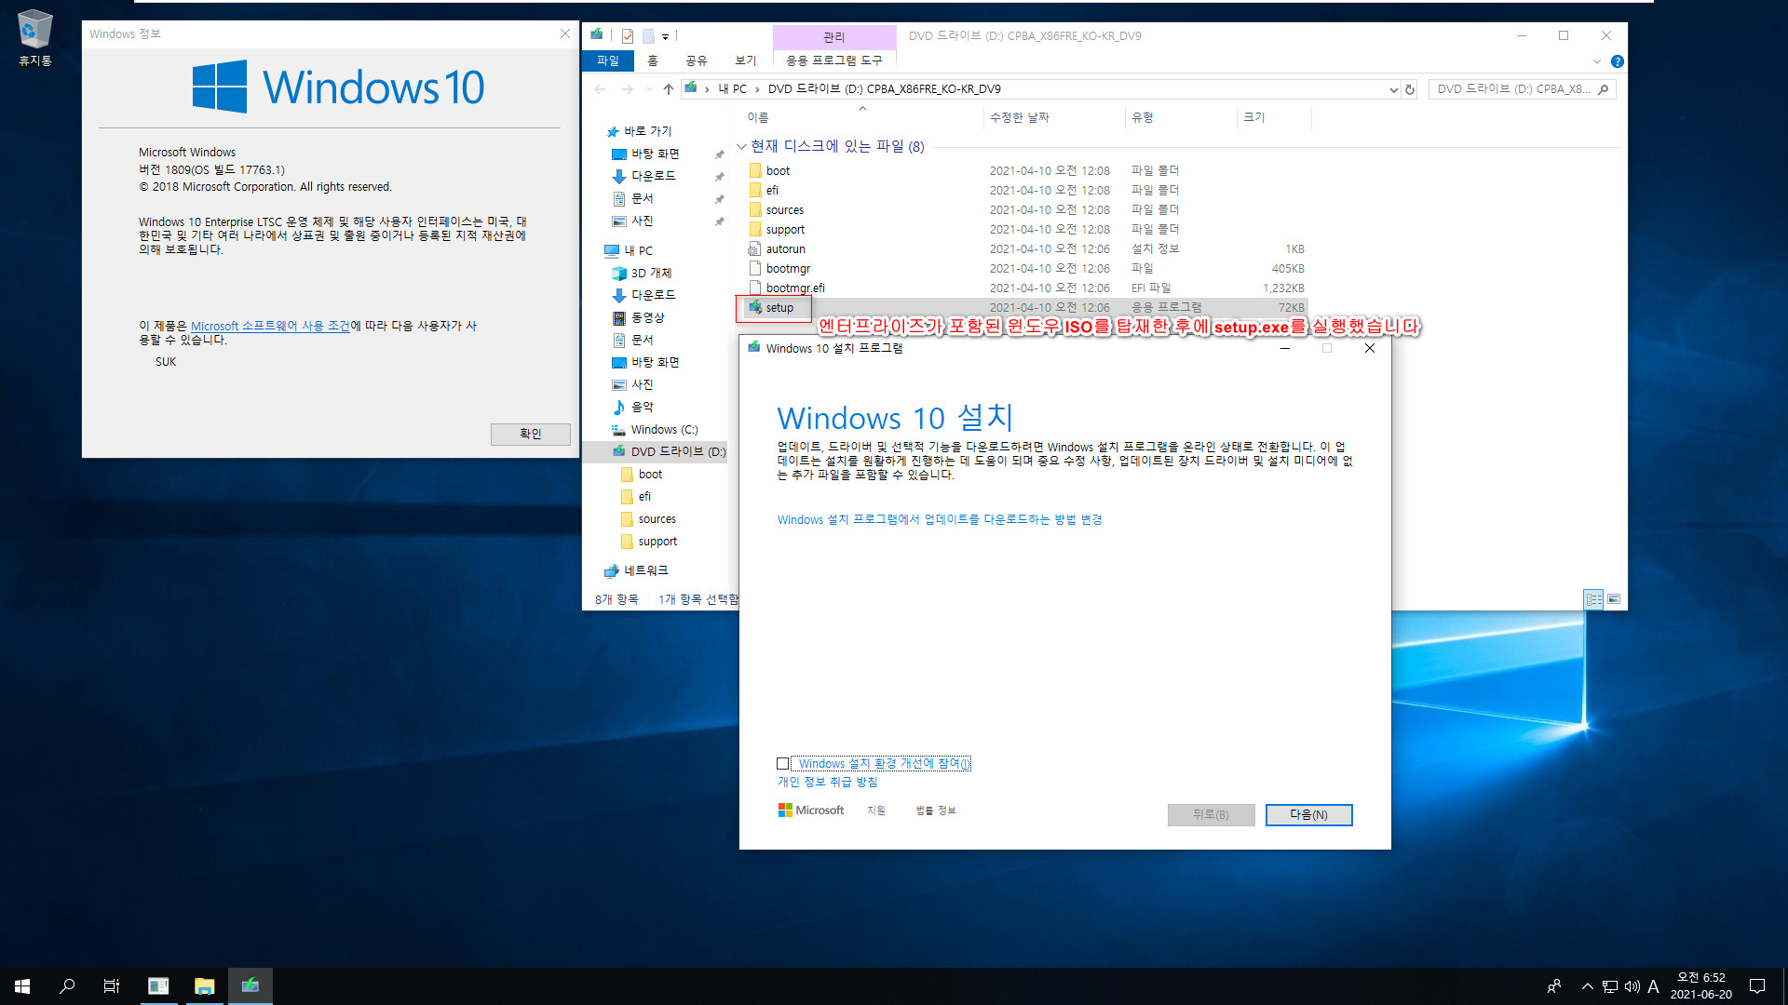
Task: Open 법률 정보 link in setup
Action: (936, 811)
